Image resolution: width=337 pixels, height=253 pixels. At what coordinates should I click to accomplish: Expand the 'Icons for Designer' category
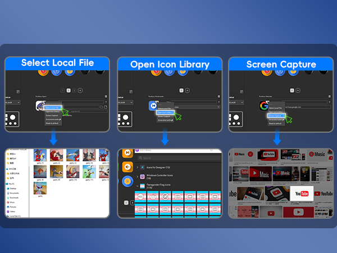click(x=159, y=168)
